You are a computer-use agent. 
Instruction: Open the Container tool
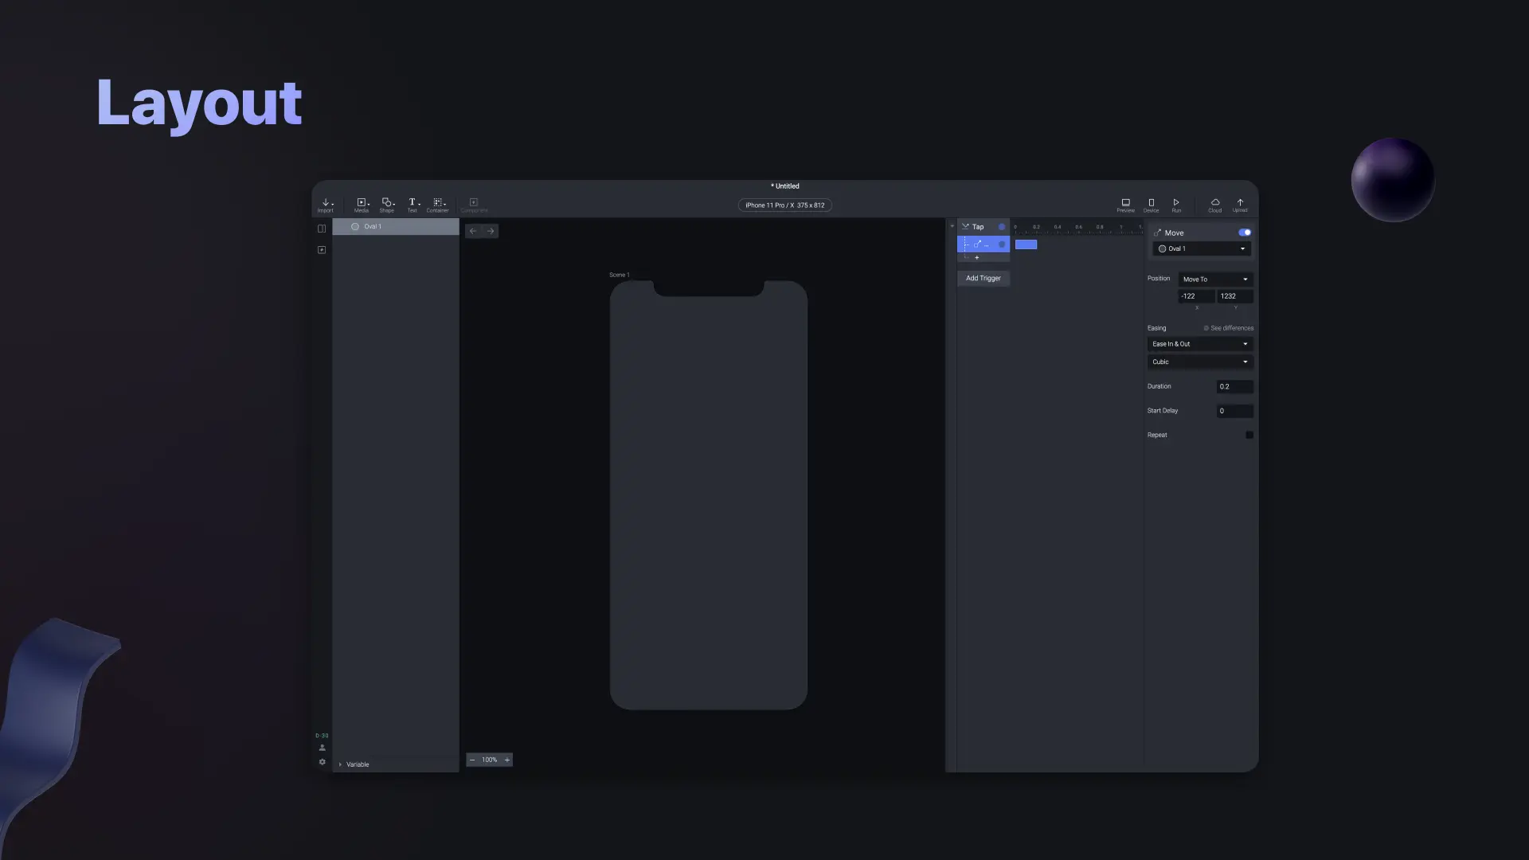pyautogui.click(x=438, y=205)
